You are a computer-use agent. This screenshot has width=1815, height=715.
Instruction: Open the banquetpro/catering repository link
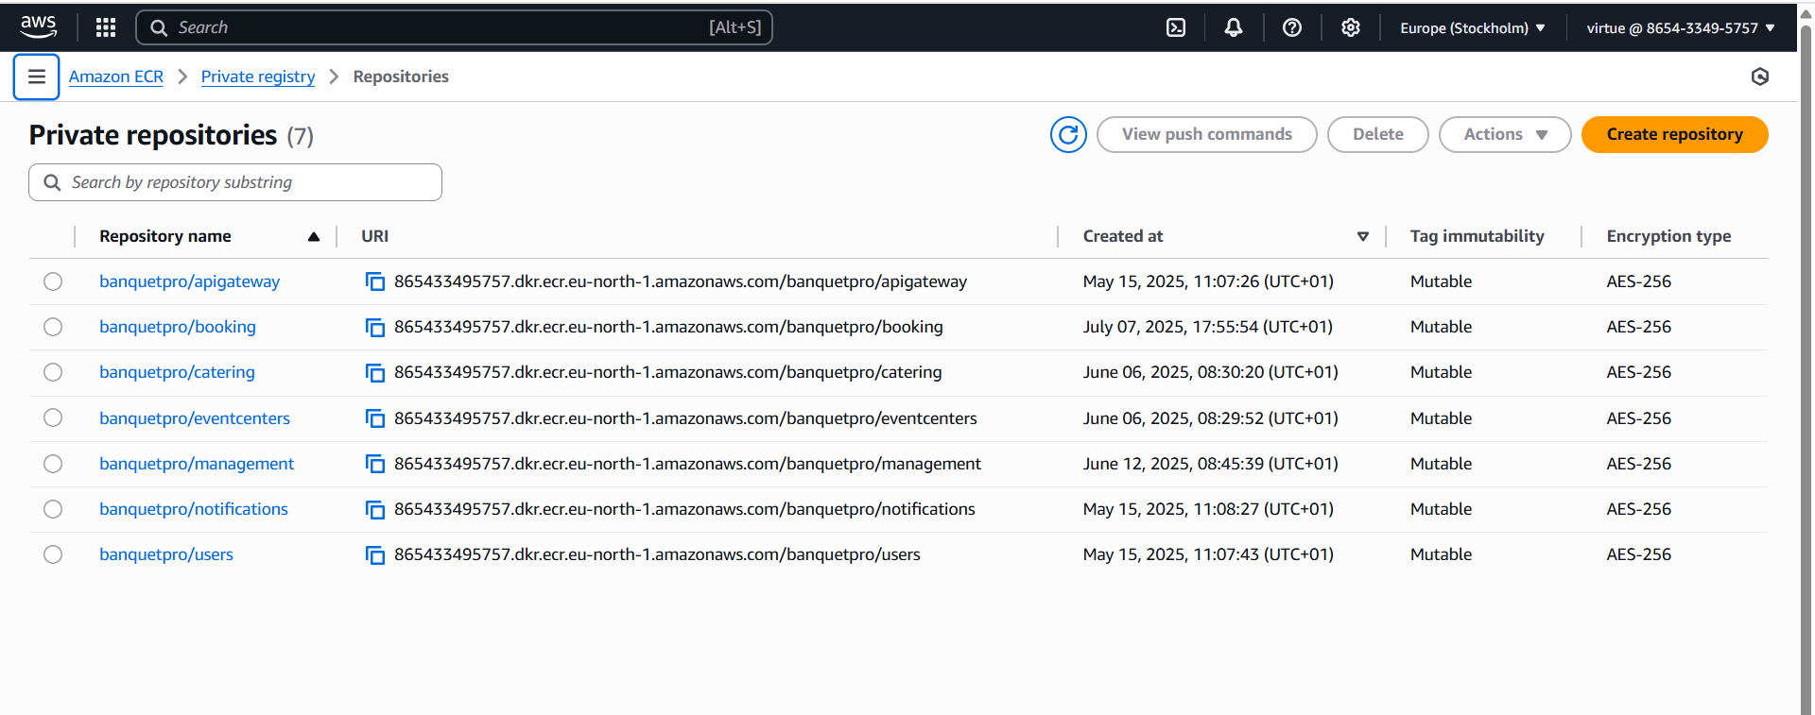177,372
